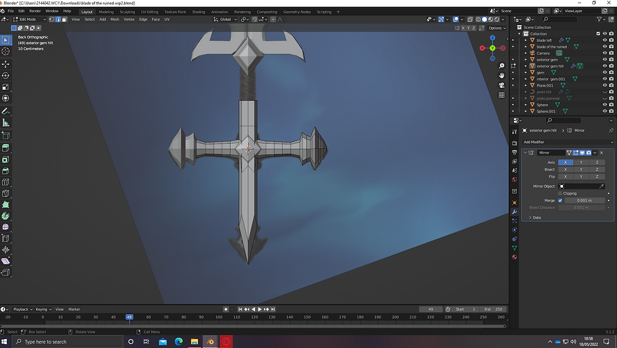Open the Modifier properties wrench tab
Screen dimensions: 617x348
click(x=514, y=212)
